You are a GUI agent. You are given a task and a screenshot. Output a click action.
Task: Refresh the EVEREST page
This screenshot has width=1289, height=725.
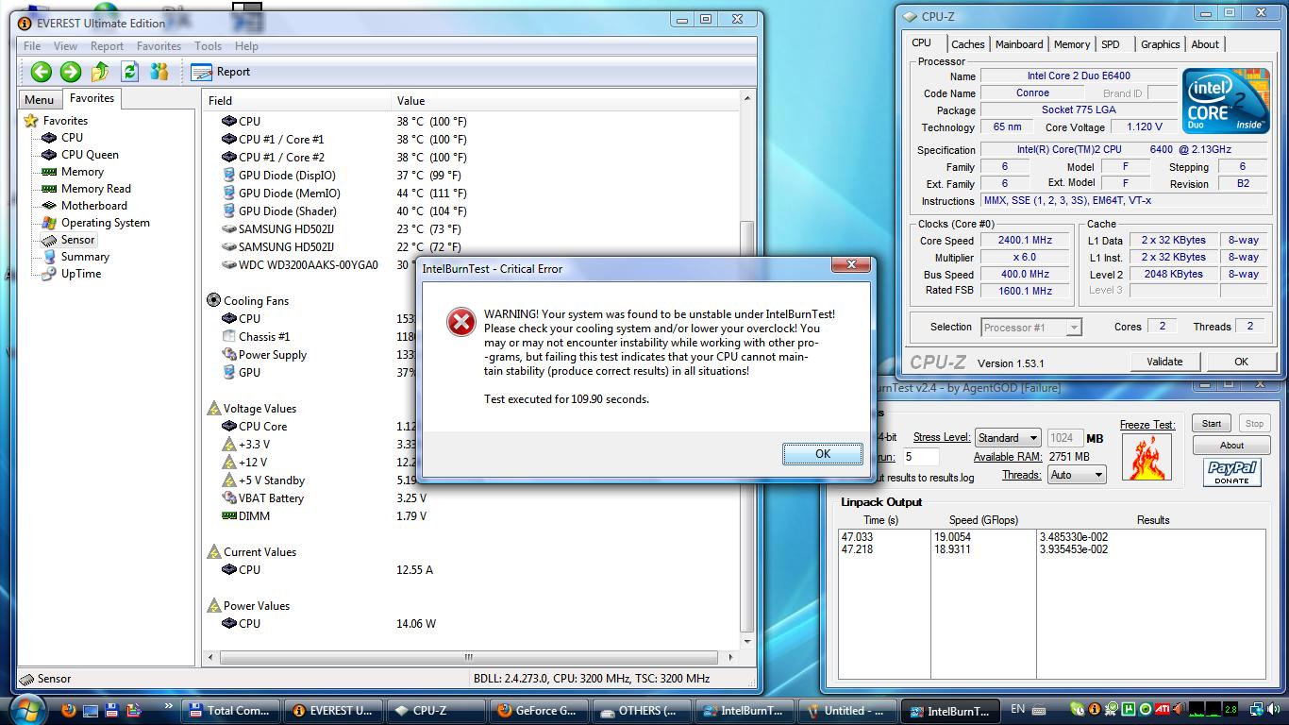(x=130, y=72)
